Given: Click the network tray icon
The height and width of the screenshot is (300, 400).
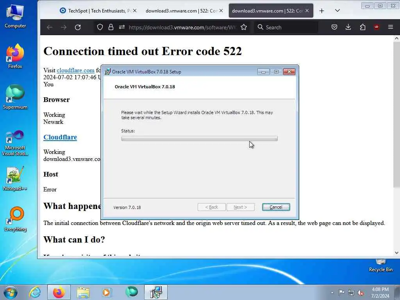Looking at the screenshot, I should [x=351, y=293].
